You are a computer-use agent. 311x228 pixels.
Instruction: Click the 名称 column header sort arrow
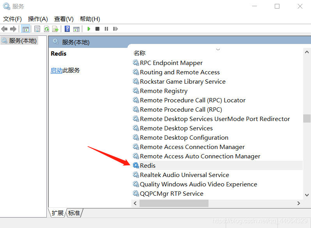coord(218,50)
